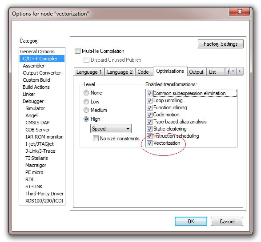This screenshot has height=242, width=261.
Task: Select Macraigor entry
Action: click(36, 165)
